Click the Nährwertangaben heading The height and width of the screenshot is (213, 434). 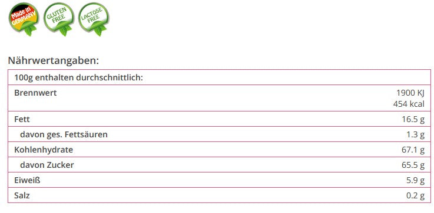(54, 60)
